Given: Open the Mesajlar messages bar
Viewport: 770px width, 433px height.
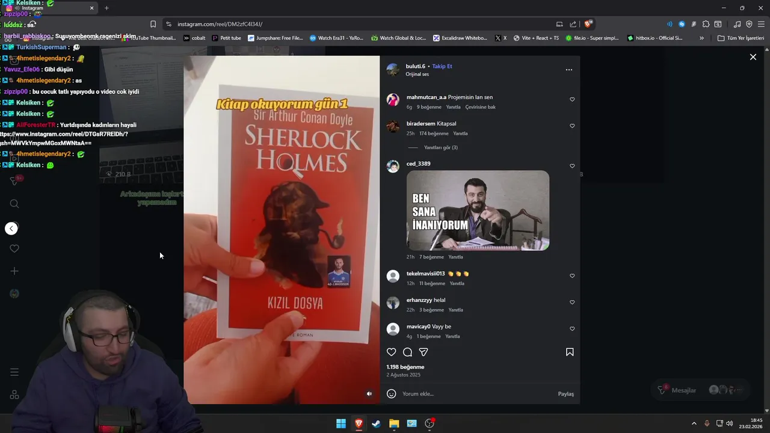Looking at the screenshot, I should point(701,390).
